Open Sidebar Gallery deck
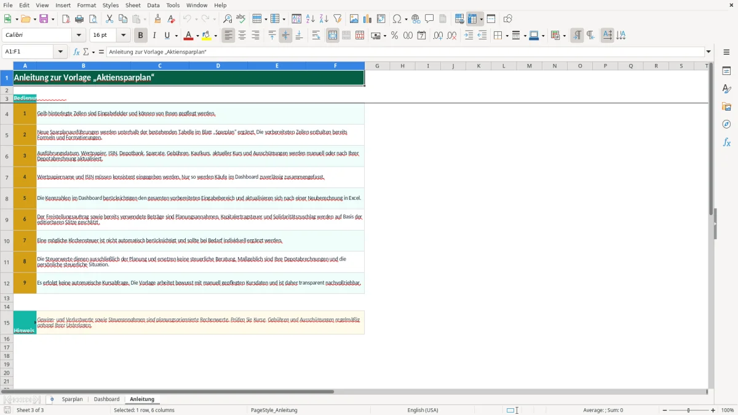The image size is (738, 415). (726, 106)
